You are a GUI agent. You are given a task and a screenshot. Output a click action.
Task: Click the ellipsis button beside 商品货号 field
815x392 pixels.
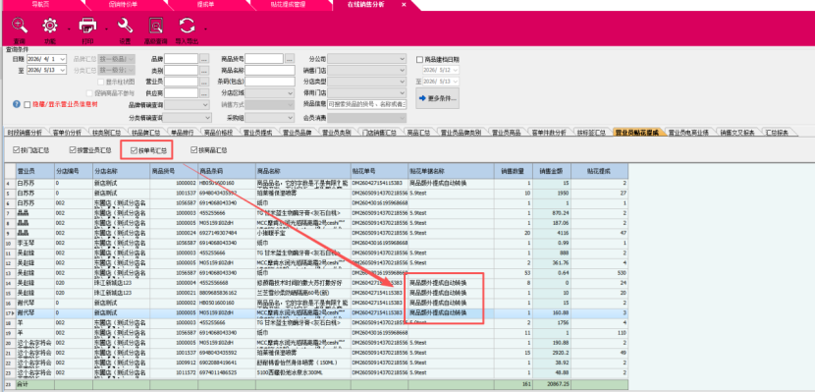pyautogui.click(x=290, y=59)
